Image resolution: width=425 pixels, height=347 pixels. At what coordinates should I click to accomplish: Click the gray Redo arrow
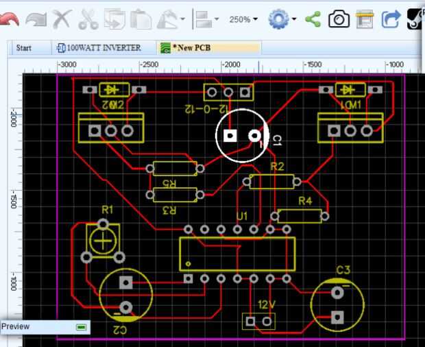click(x=36, y=19)
